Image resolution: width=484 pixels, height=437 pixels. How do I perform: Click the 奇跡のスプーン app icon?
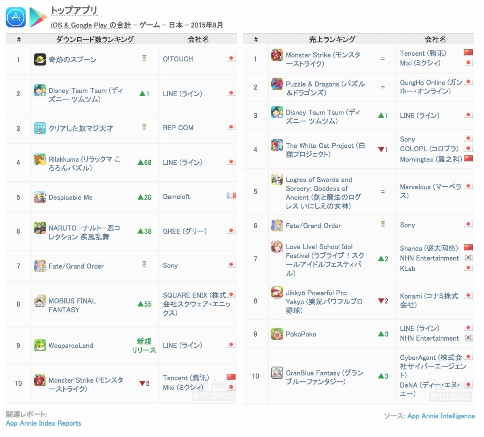40,59
